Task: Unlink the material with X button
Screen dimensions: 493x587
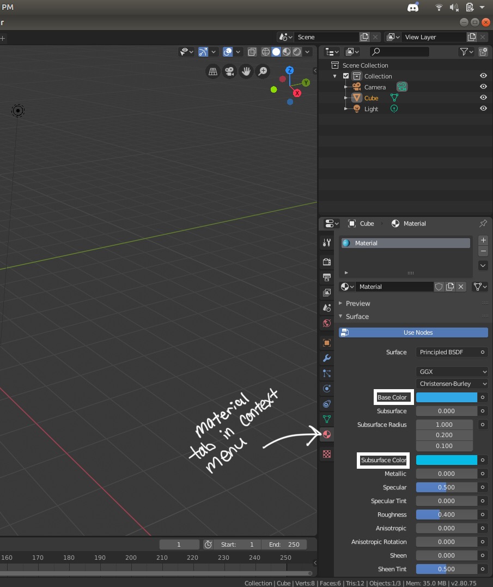Action: tap(461, 287)
